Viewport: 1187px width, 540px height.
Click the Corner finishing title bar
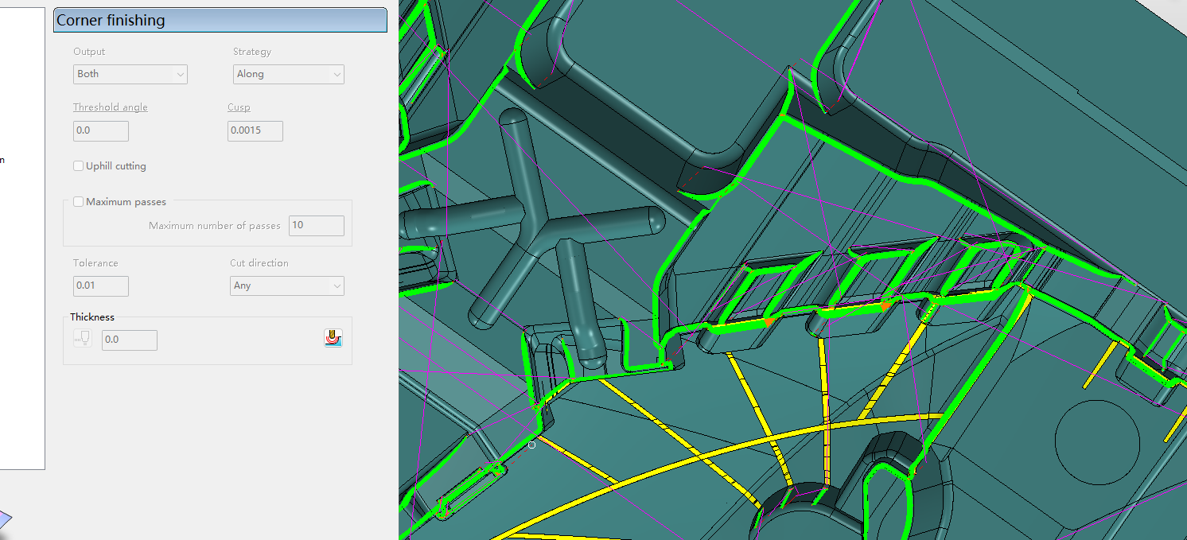click(220, 19)
